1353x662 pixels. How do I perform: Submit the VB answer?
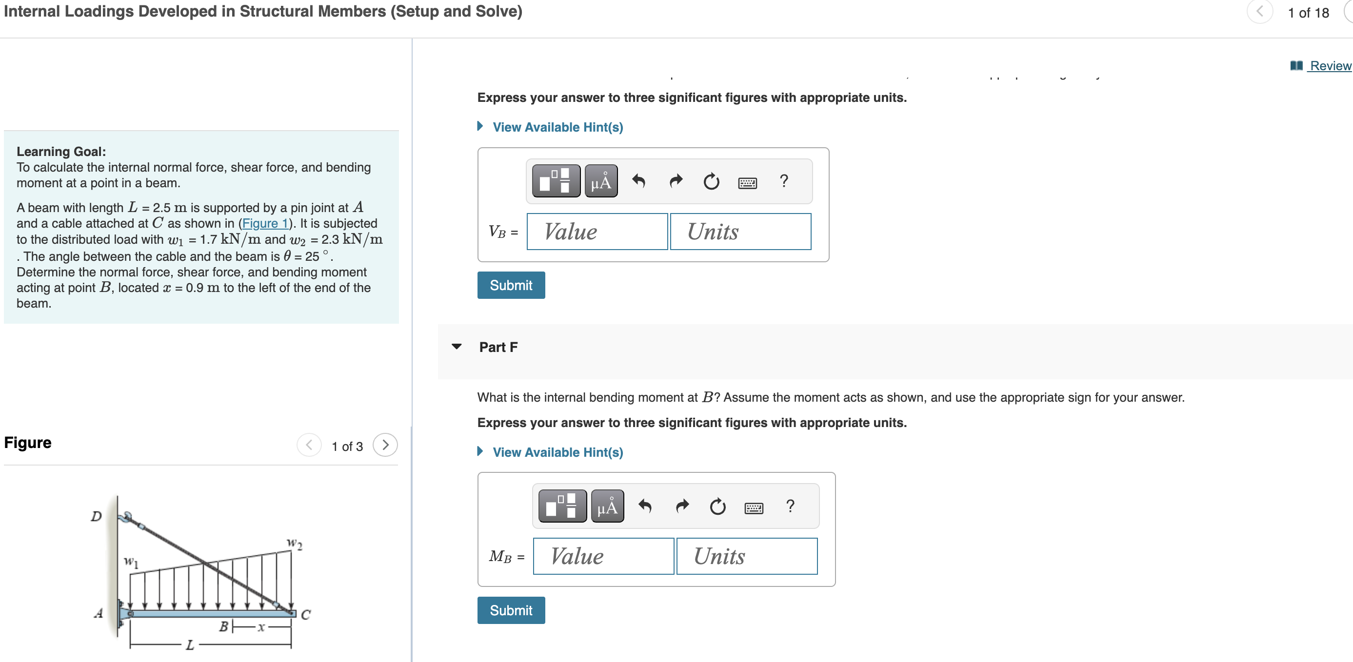tap(511, 285)
